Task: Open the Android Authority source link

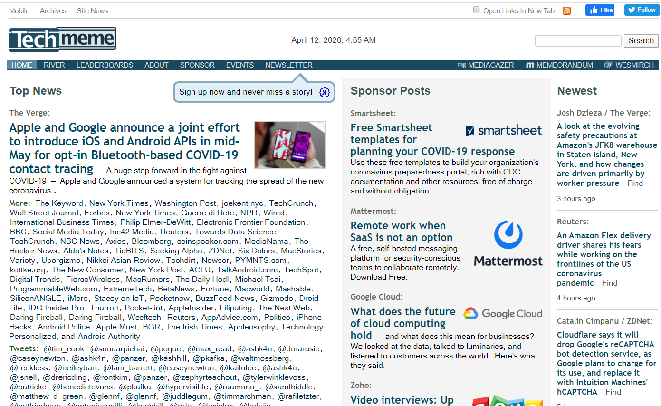Action: [x=109, y=336]
